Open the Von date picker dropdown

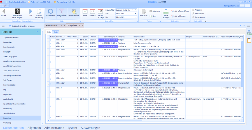135,13
